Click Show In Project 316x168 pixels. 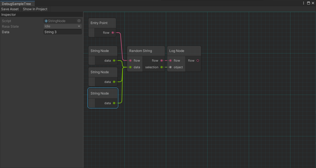(35, 9)
